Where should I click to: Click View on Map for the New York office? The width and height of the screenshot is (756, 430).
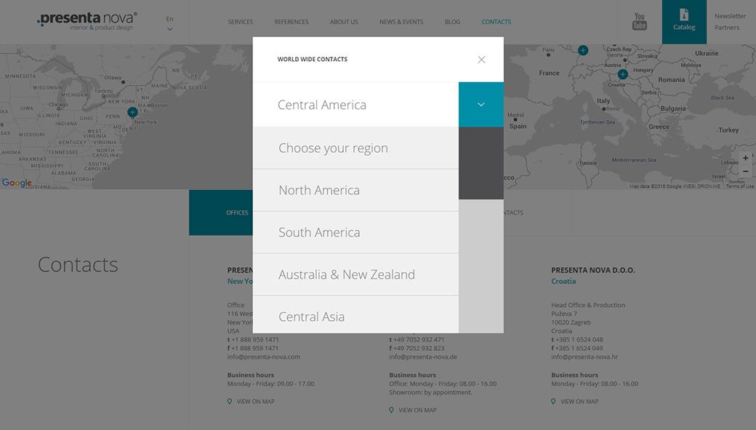click(x=255, y=401)
